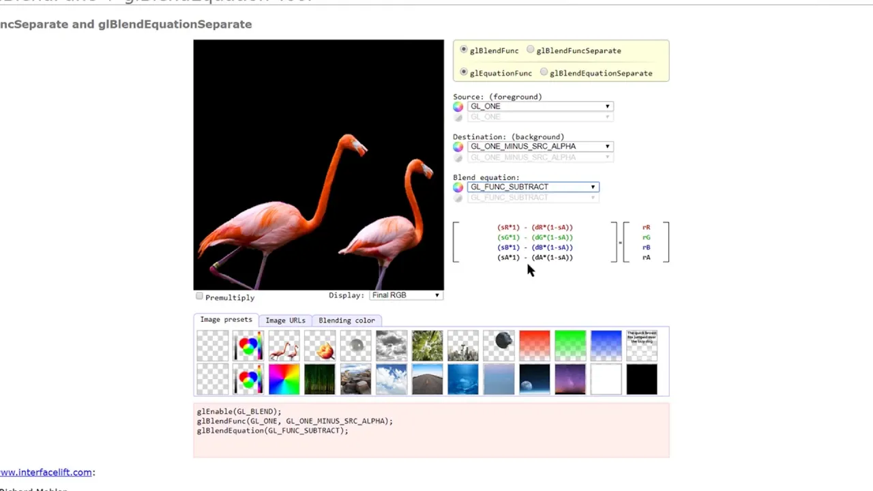Choose the glEquationFunc radio option

pyautogui.click(x=464, y=72)
